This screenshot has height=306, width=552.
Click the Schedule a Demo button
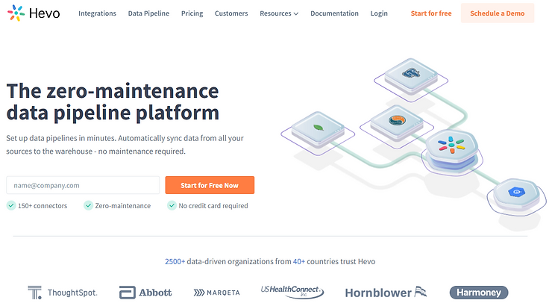(498, 13)
